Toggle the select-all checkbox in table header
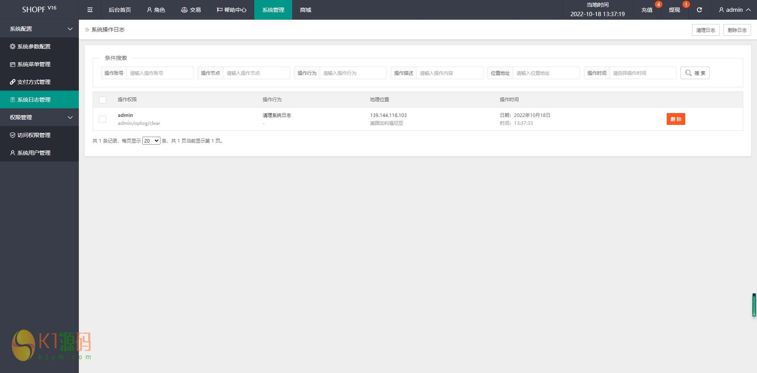 click(x=103, y=100)
